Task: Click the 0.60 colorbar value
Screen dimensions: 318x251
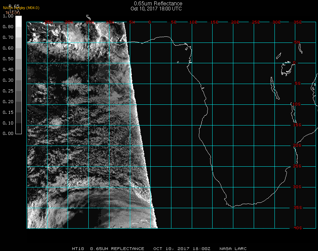Action: point(8,48)
